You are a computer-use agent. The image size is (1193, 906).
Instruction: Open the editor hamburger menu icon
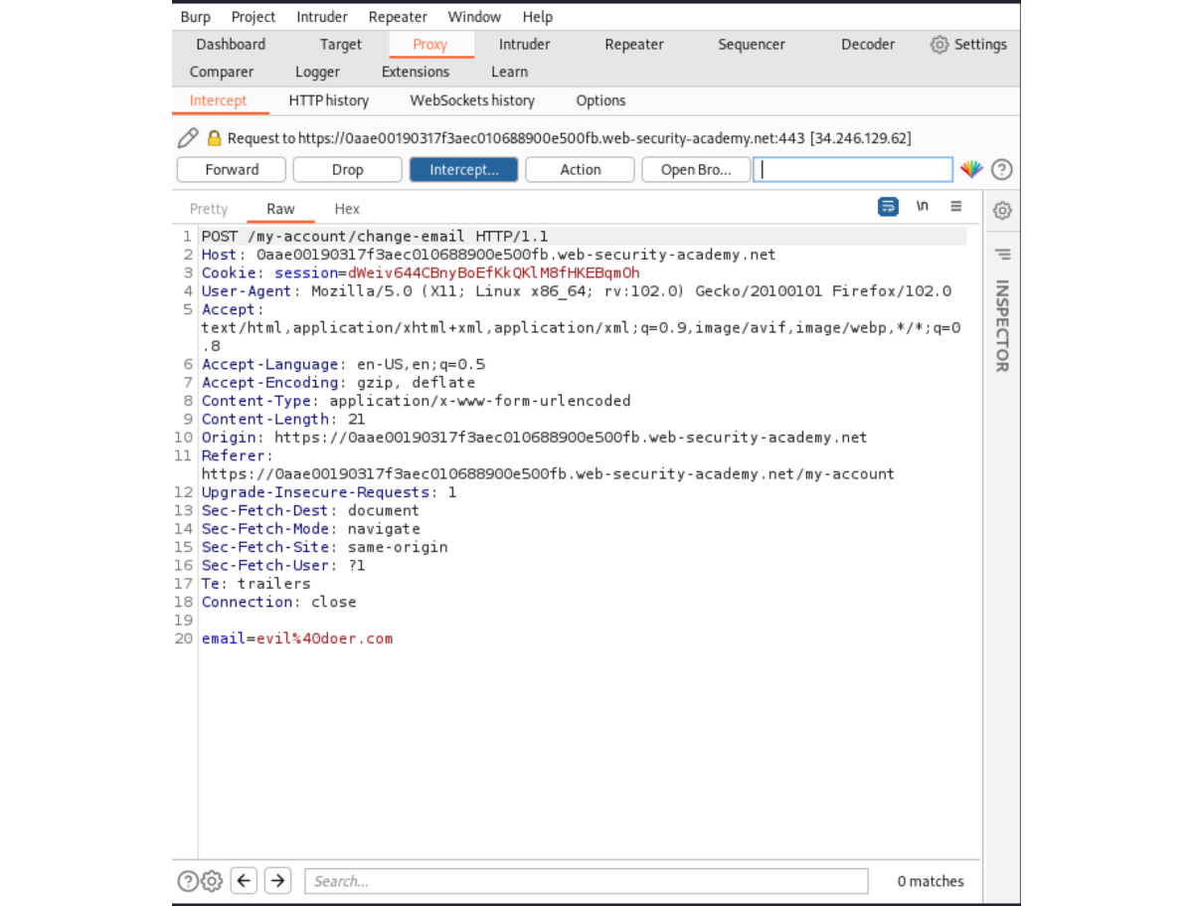click(955, 207)
